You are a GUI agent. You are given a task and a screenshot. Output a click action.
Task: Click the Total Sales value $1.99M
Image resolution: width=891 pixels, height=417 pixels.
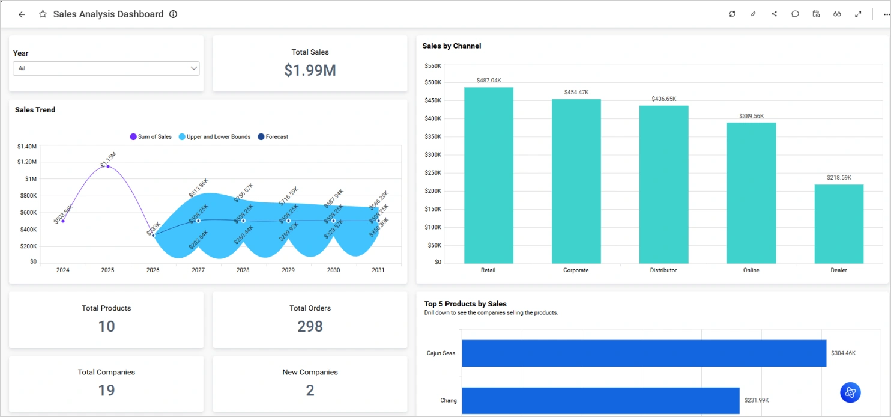(x=310, y=70)
